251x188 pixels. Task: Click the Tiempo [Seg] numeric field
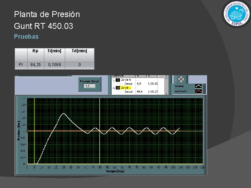click(x=89, y=86)
